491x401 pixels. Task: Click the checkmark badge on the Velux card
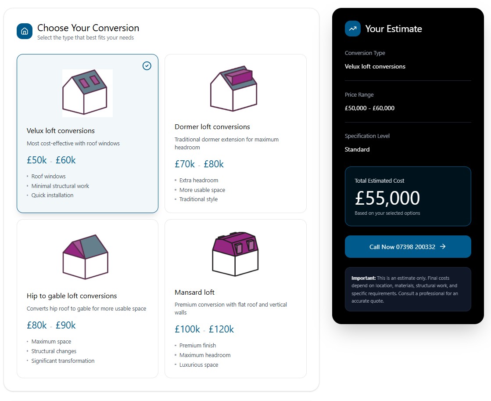[147, 66]
